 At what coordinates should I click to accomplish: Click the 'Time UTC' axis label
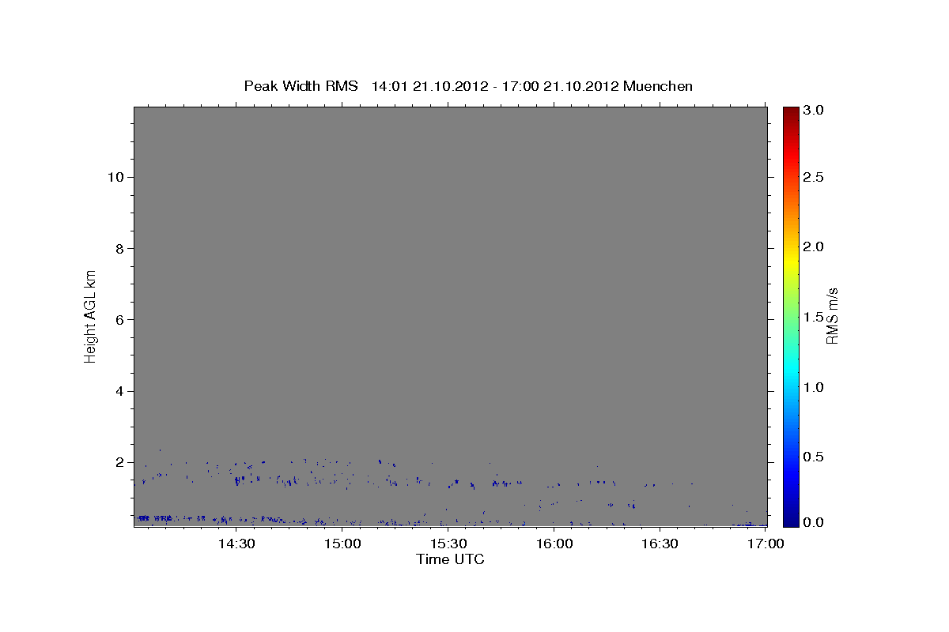coord(450,559)
